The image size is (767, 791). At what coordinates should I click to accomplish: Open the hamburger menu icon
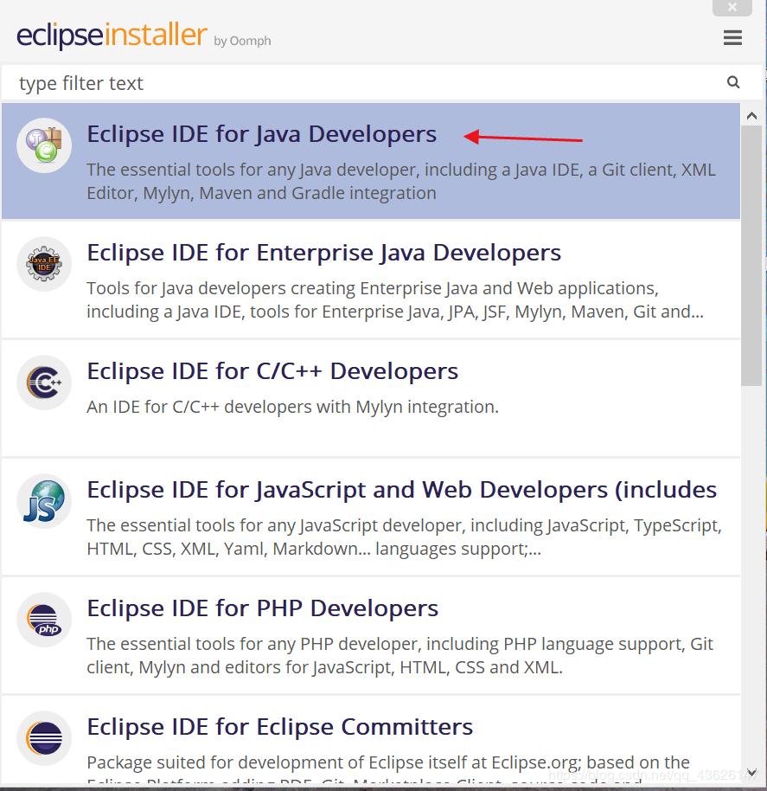pyautogui.click(x=732, y=37)
